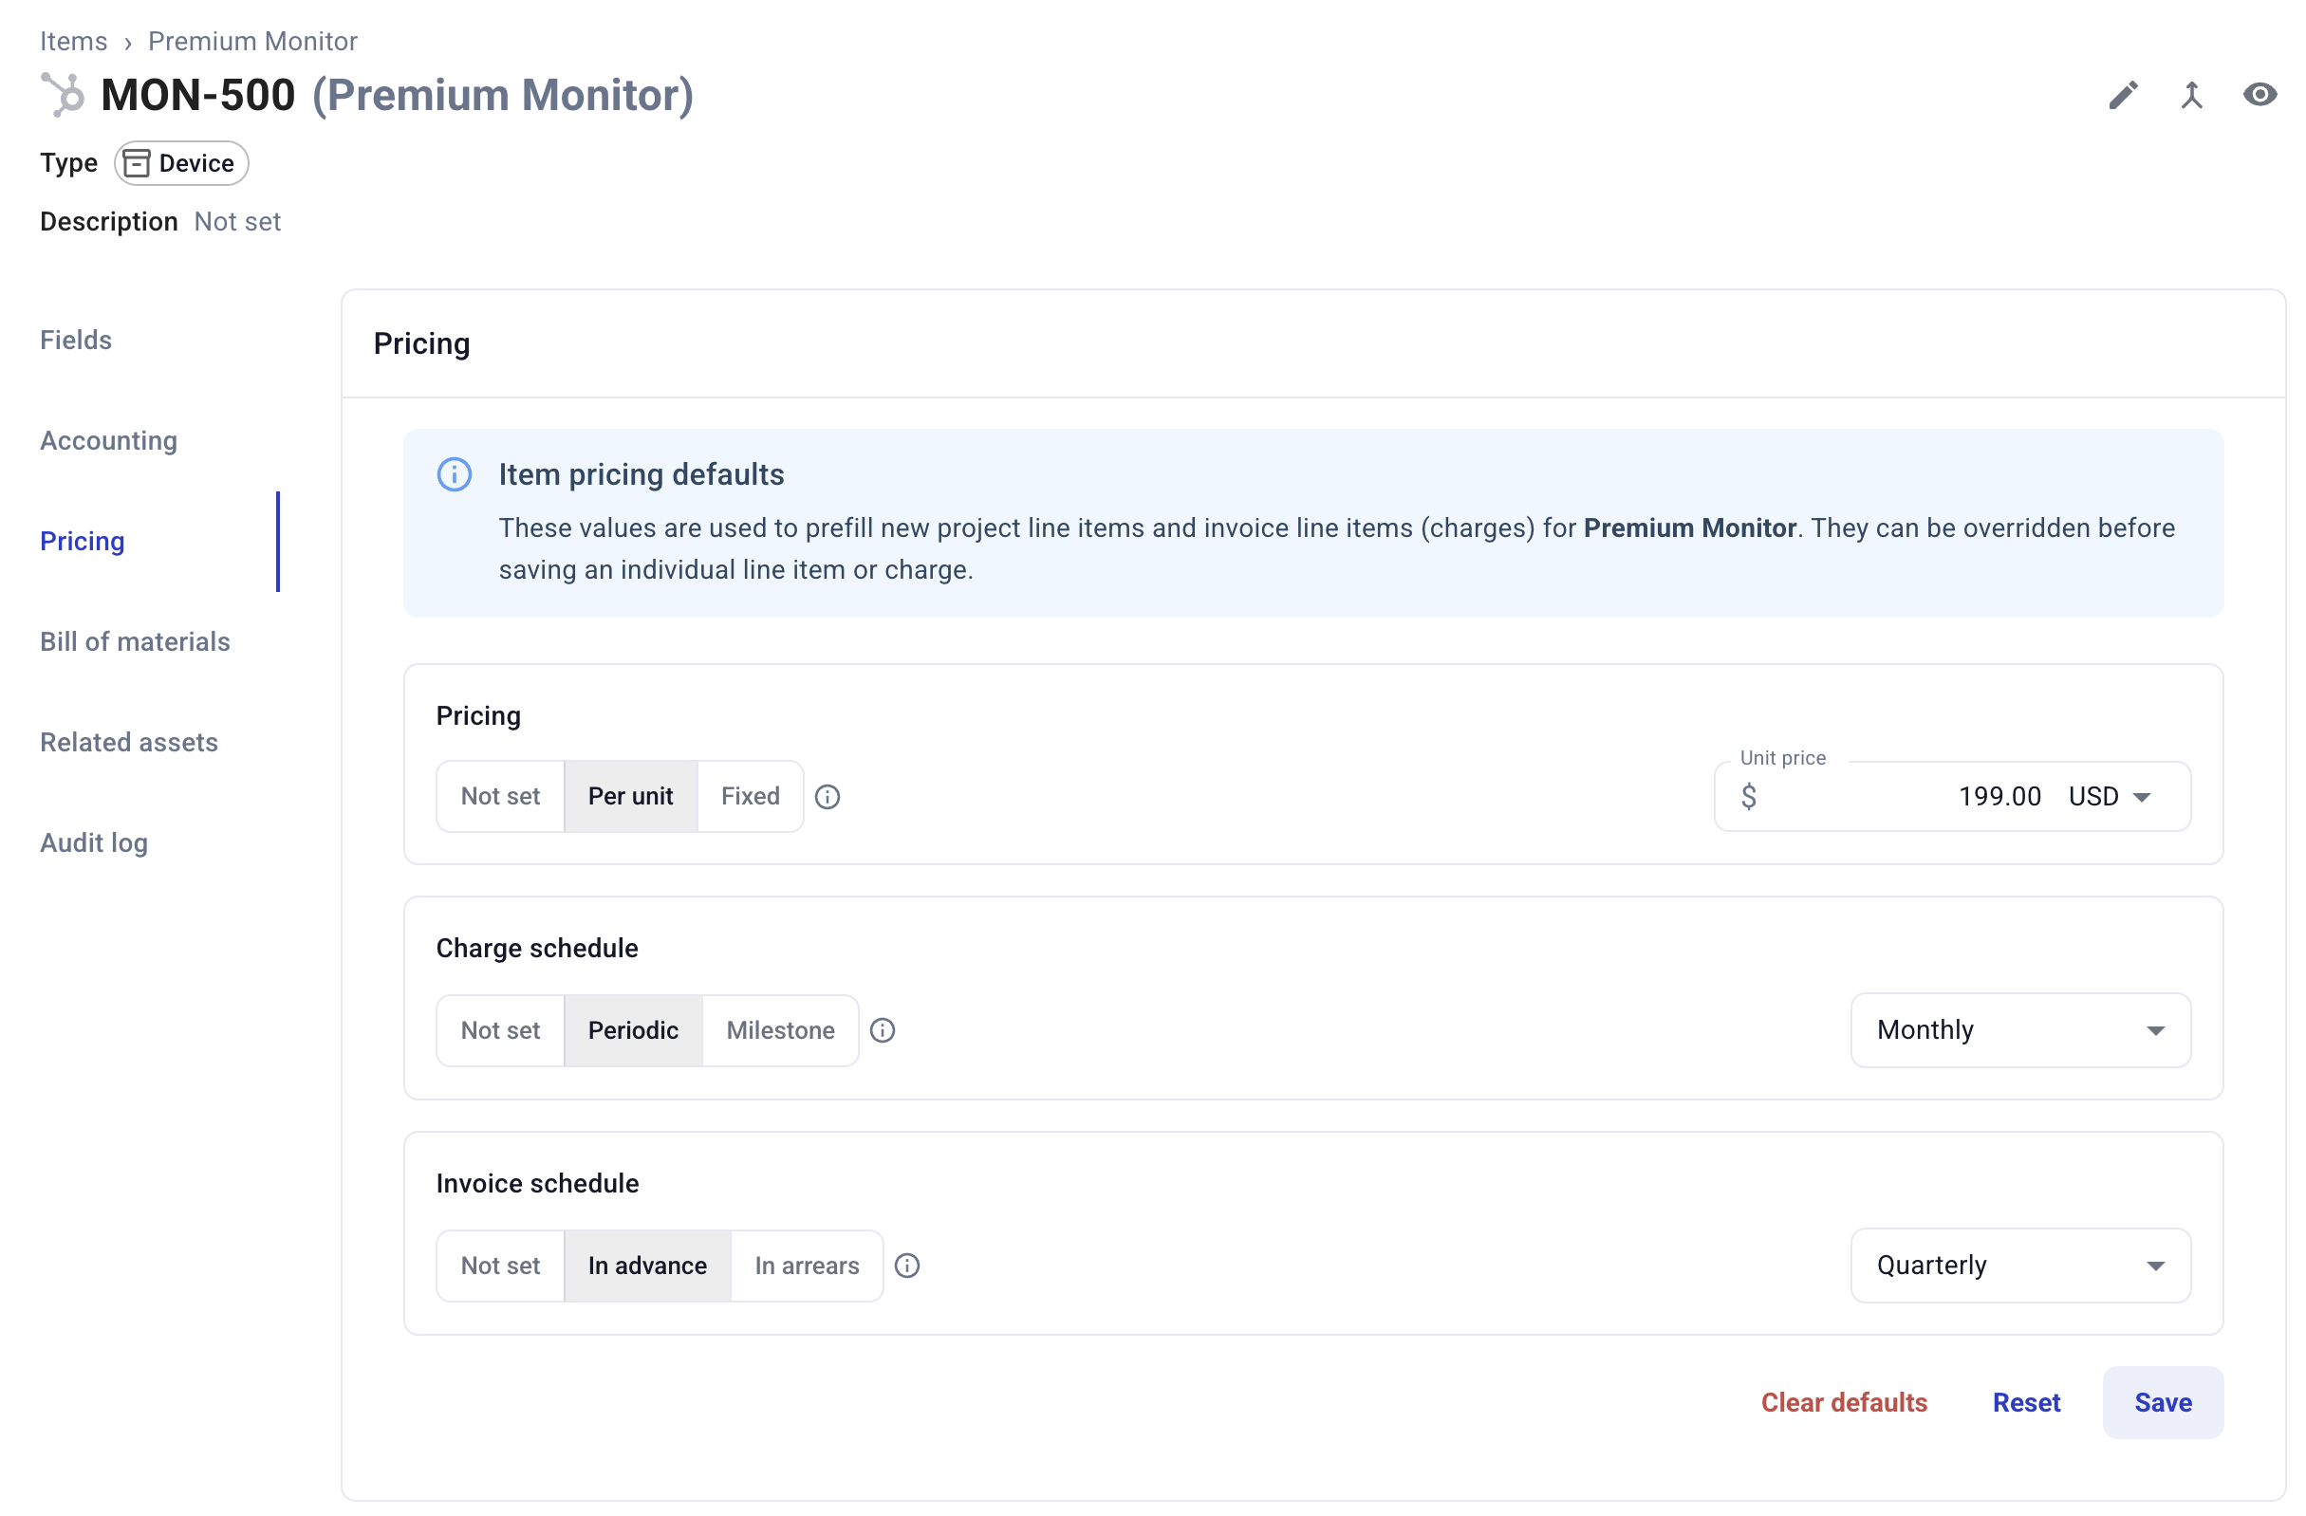Viewport: 2306px width, 1516px height.
Task: View the Audit log section
Action: click(94, 843)
